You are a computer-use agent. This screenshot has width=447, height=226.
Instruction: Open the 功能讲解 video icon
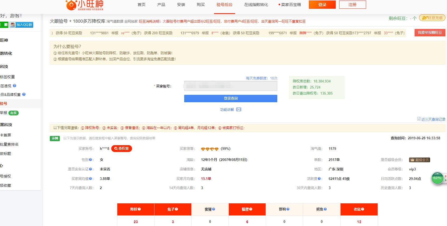(x=239, y=110)
